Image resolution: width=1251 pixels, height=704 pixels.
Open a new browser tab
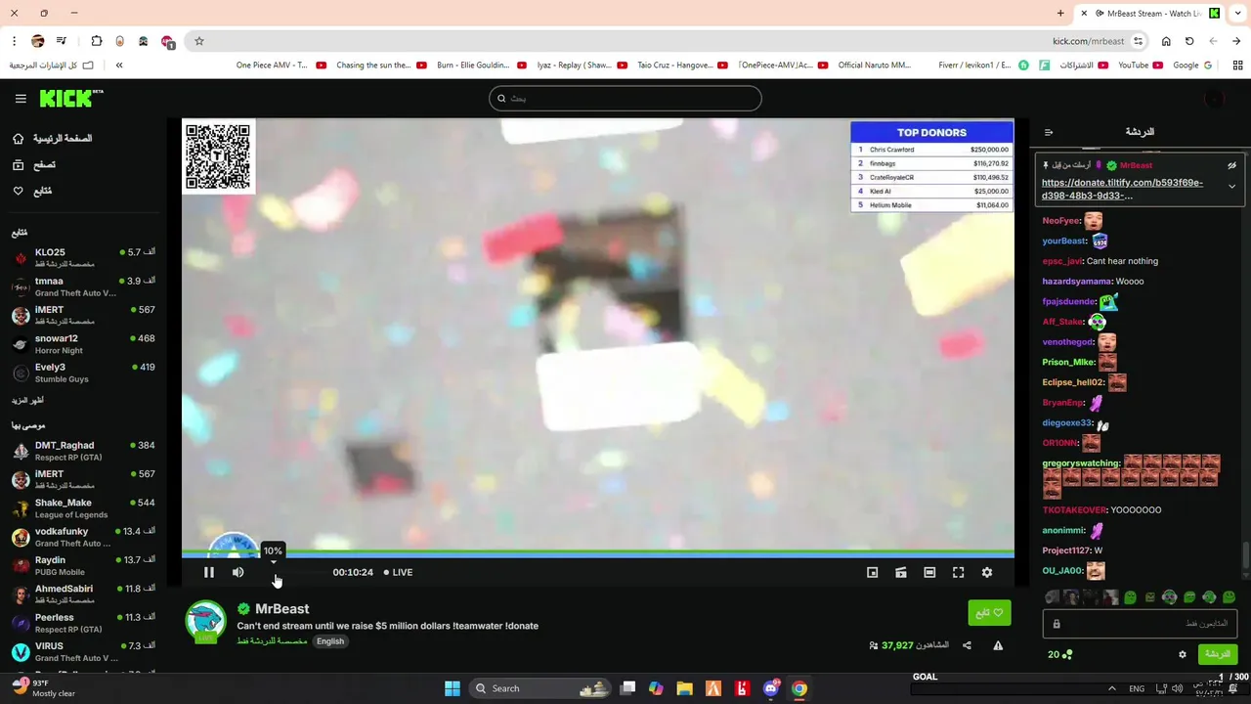point(1060,14)
